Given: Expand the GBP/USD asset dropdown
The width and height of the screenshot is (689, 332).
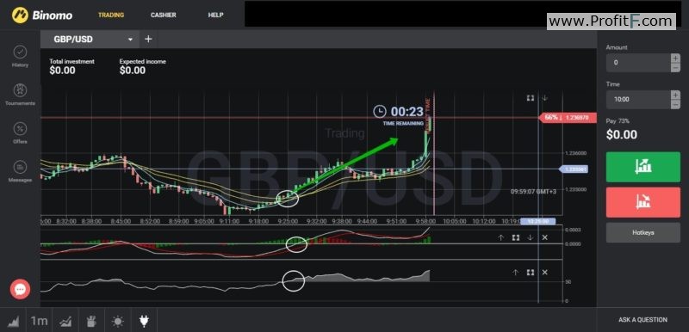Looking at the screenshot, I should (x=130, y=39).
